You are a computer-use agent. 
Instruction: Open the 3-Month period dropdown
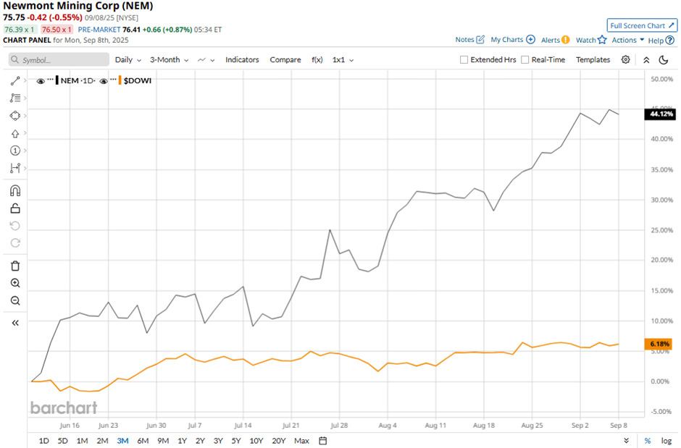pyautogui.click(x=169, y=60)
